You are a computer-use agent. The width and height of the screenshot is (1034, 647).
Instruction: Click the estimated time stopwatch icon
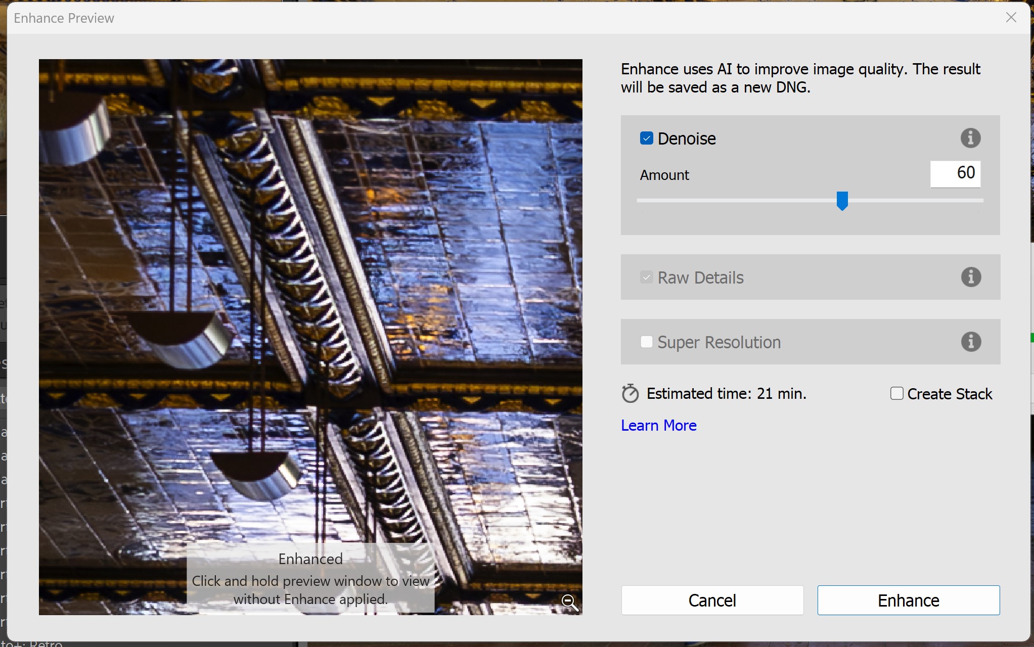tap(630, 393)
